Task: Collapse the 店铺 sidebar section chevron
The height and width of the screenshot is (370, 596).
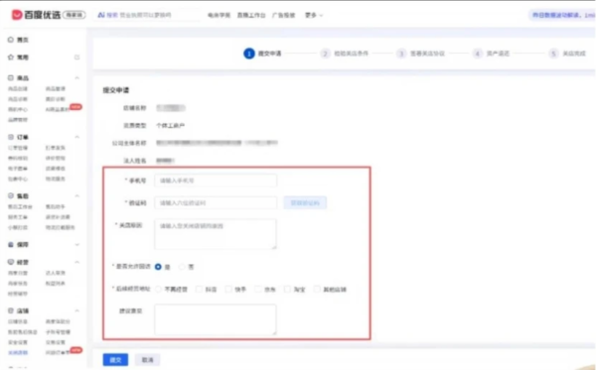Action: point(77,310)
